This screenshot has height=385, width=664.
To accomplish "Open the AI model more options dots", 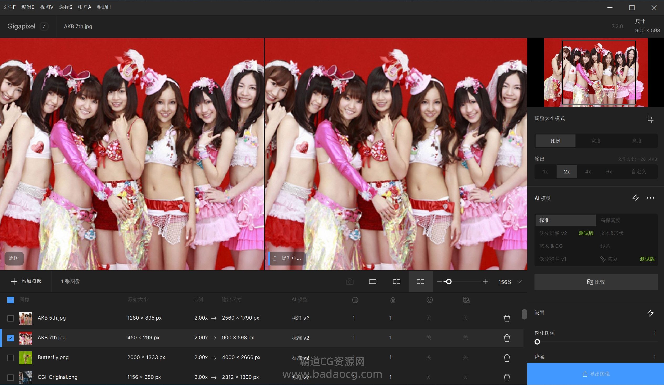I will pos(650,198).
